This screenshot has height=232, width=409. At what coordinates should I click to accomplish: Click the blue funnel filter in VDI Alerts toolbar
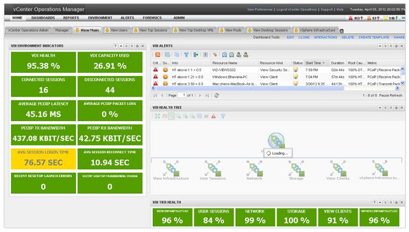[x=186, y=55]
